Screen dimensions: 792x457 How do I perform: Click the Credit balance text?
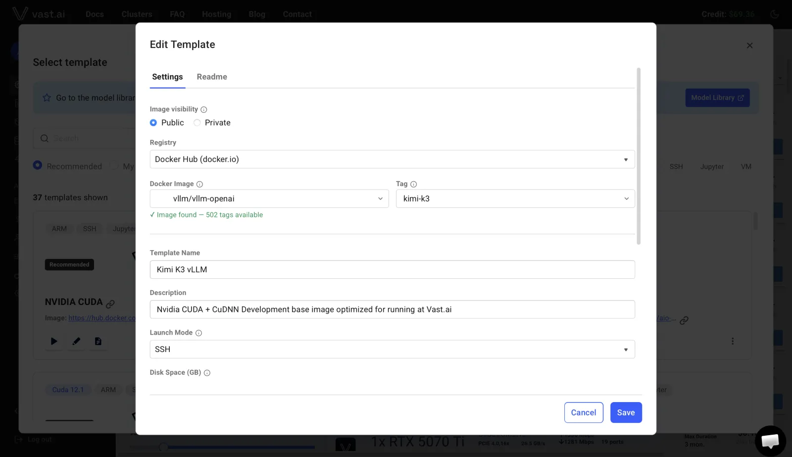728,14
